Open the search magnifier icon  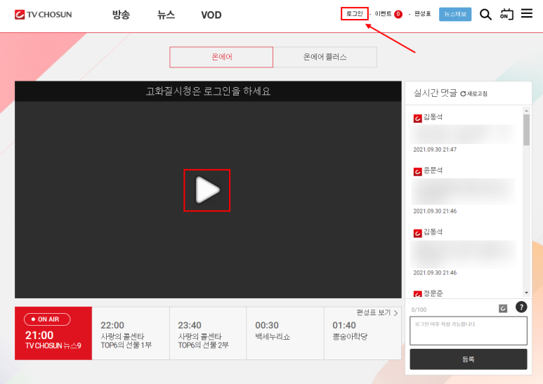(x=485, y=15)
